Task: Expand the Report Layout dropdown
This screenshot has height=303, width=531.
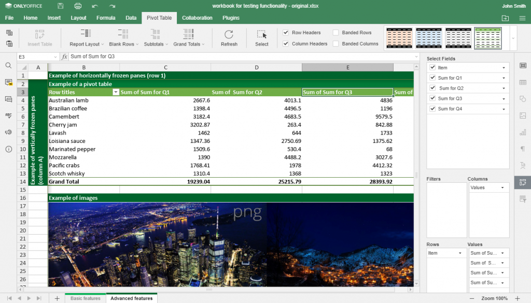Action: 87,37
